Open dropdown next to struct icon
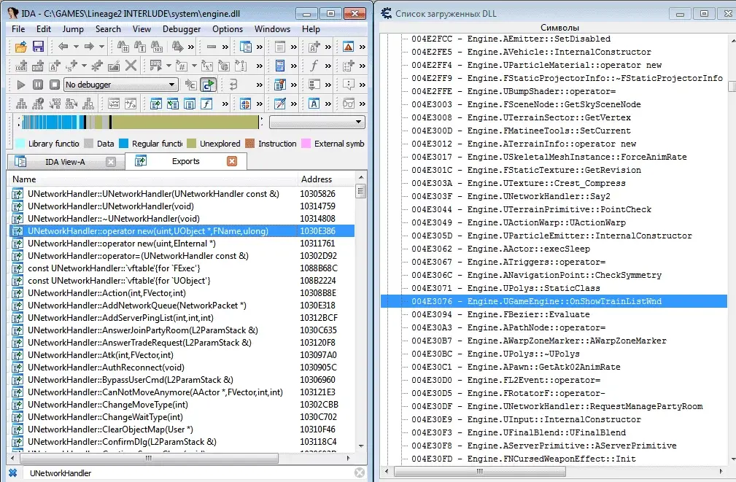Image resolution: width=736 pixels, height=482 pixels. click(x=84, y=66)
